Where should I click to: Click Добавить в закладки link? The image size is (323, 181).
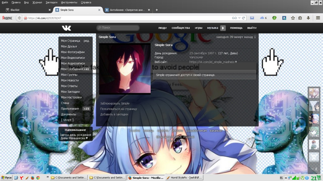tap(114, 114)
